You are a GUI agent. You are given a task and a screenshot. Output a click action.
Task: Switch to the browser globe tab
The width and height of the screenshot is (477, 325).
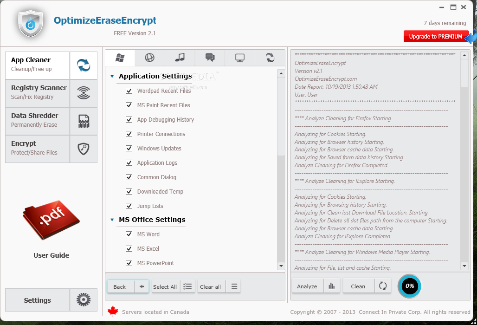[150, 58]
